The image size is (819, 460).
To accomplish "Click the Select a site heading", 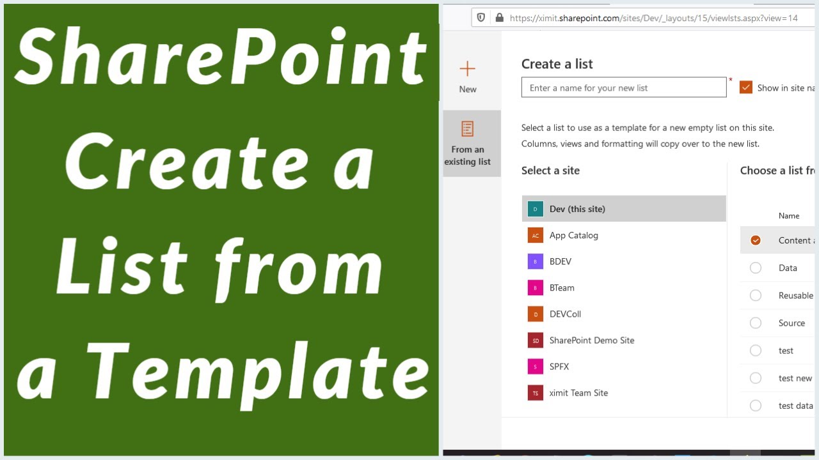I will [x=551, y=171].
